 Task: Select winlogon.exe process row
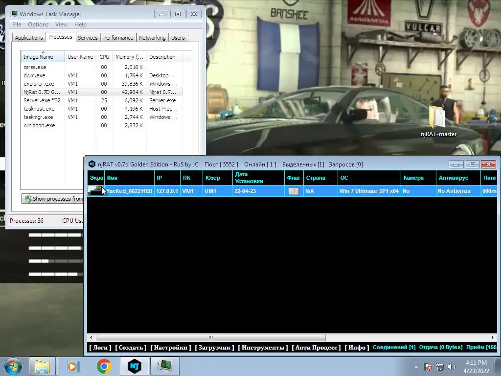point(102,125)
